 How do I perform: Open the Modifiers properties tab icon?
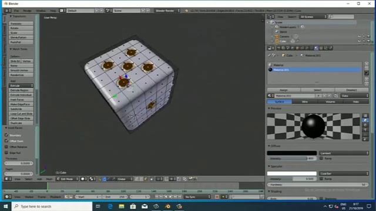click(x=307, y=48)
